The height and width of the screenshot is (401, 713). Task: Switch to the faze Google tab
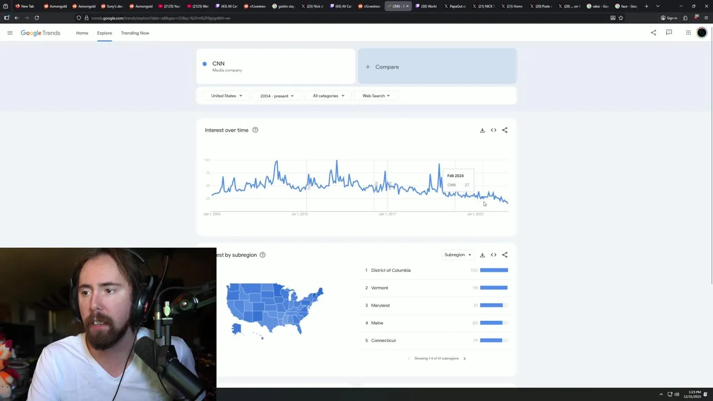626,6
